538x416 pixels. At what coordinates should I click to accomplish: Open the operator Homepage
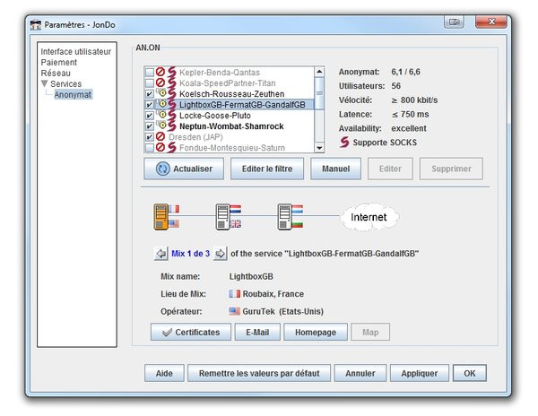(316, 332)
